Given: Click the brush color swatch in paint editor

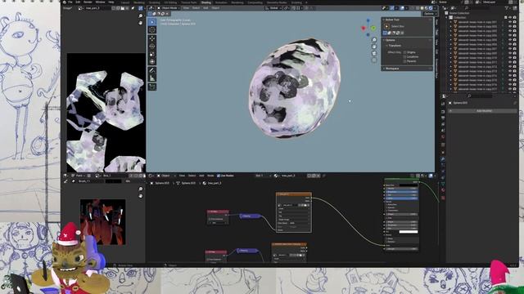Looking at the screenshot, I should (113, 181).
